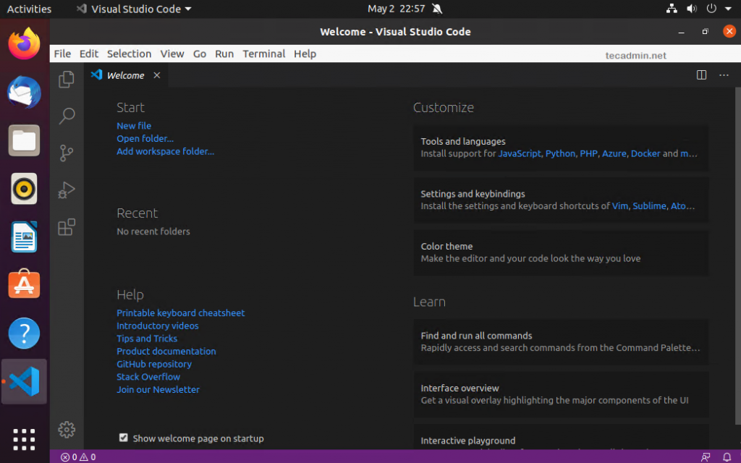Open the Visual Studio Code app menu
Image resolution: width=741 pixels, height=463 pixels.
pyautogui.click(x=134, y=9)
